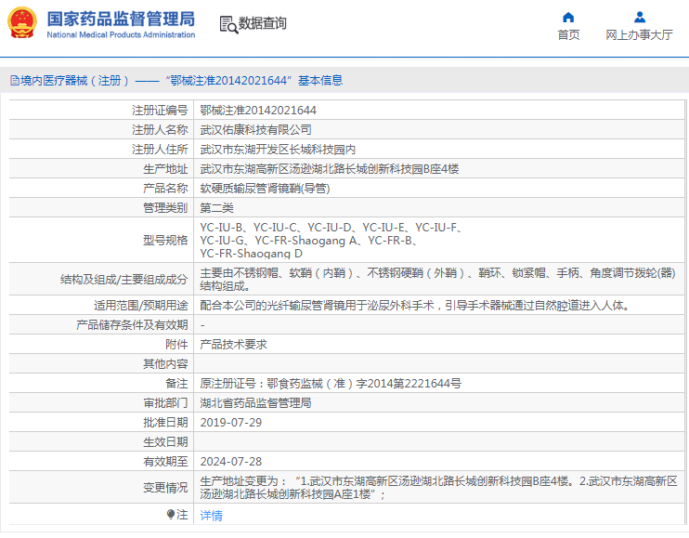
Task: Click the 产品技术要求 attachment value
Action: (x=234, y=344)
